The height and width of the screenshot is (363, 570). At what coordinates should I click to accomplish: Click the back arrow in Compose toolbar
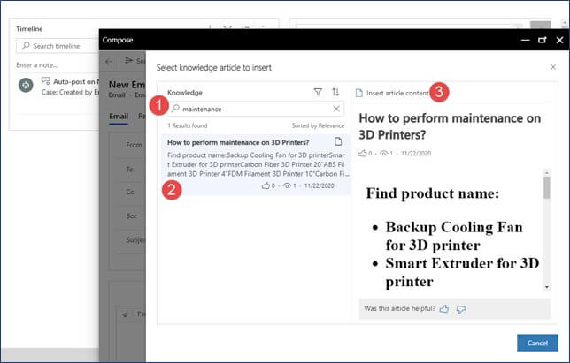click(108, 61)
